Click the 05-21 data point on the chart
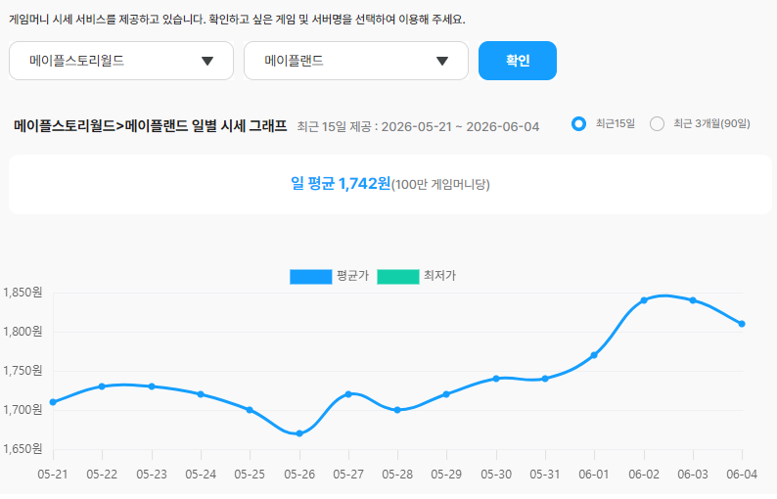The height and width of the screenshot is (499, 777). [x=53, y=402]
